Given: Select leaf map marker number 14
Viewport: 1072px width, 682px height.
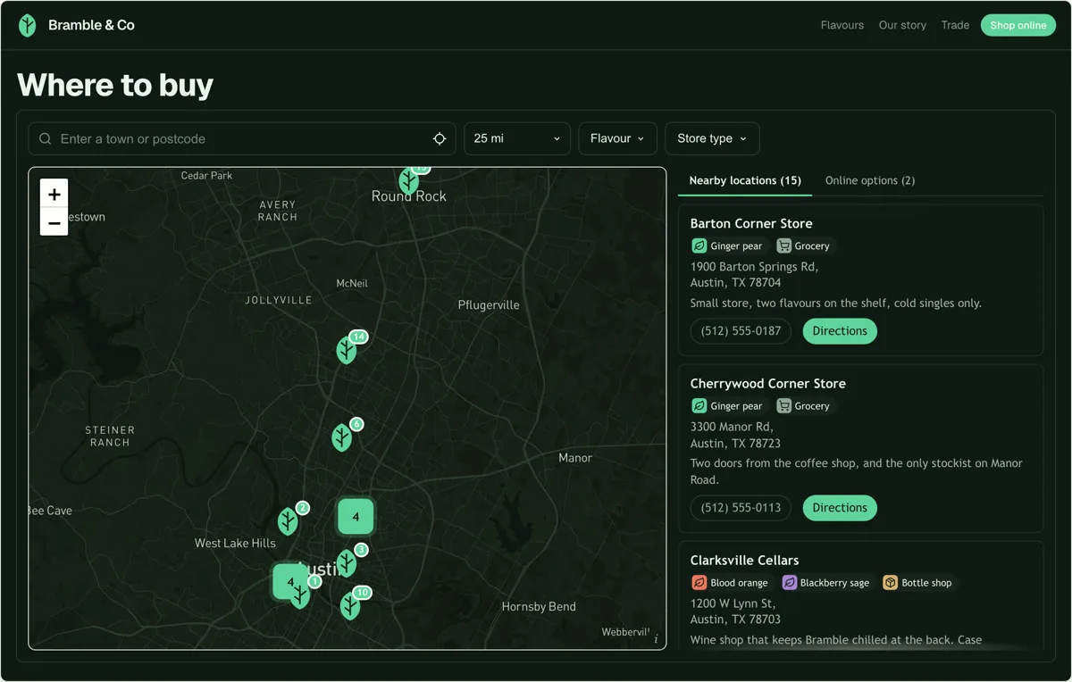Looking at the screenshot, I should click(347, 350).
